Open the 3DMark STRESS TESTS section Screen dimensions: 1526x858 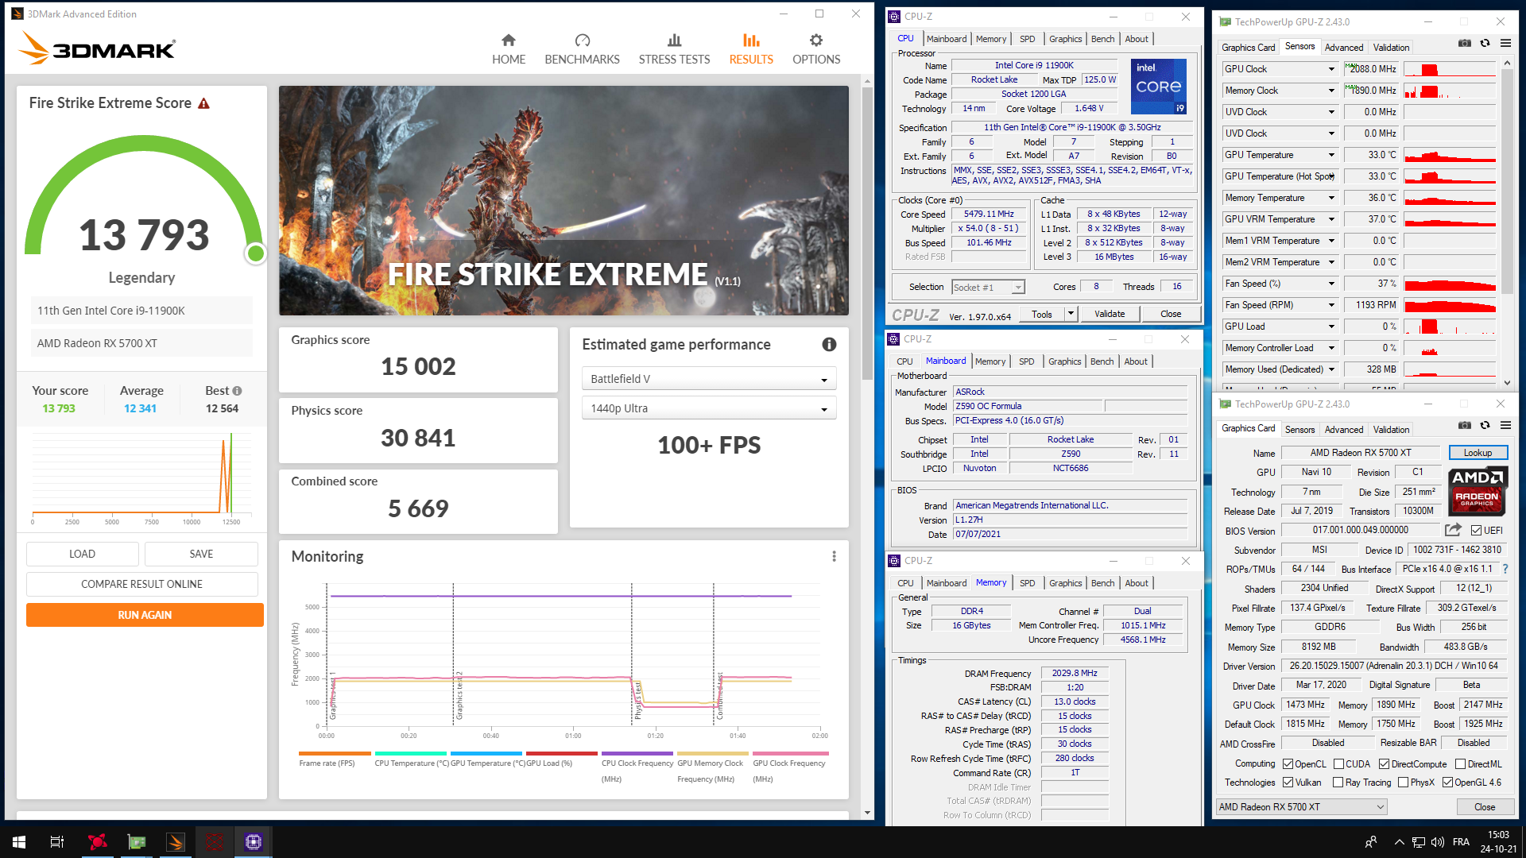click(x=674, y=49)
